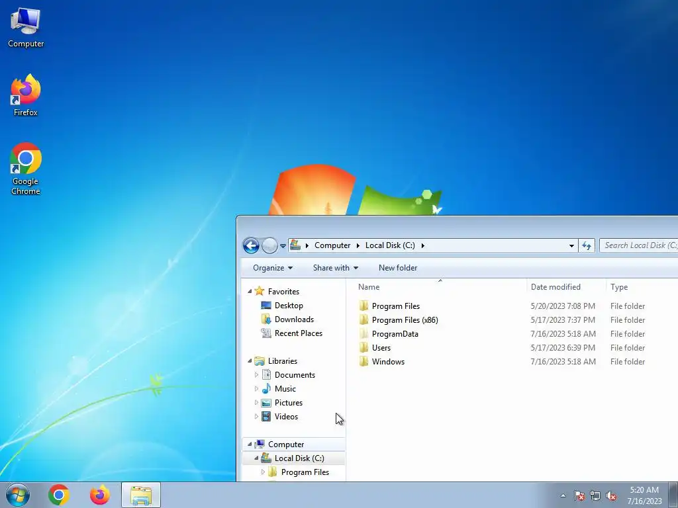The image size is (678, 508).
Task: Select the Program Files (x86) folder icon
Action: 363,319
